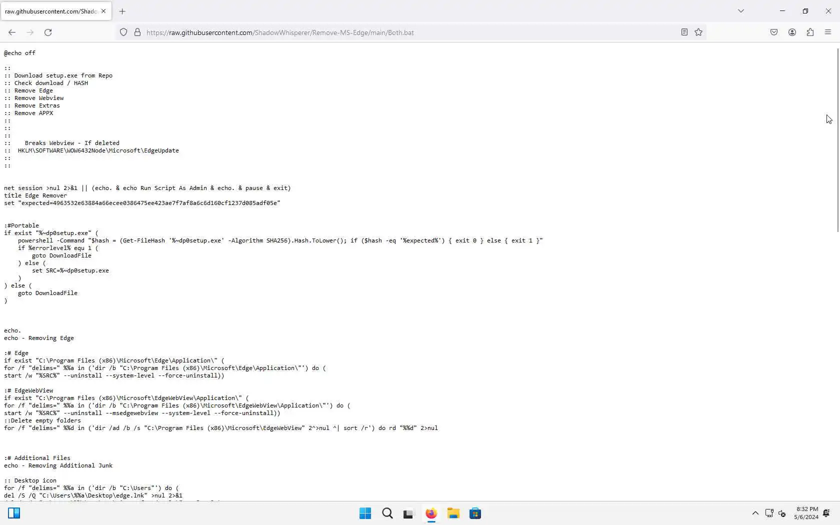Open tracking protection shield icon

pyautogui.click(x=123, y=32)
